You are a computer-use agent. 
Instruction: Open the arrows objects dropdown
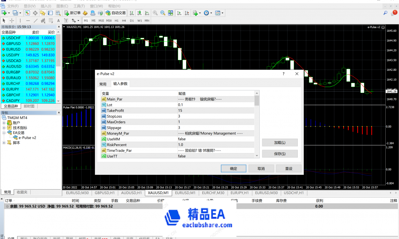click(78, 21)
